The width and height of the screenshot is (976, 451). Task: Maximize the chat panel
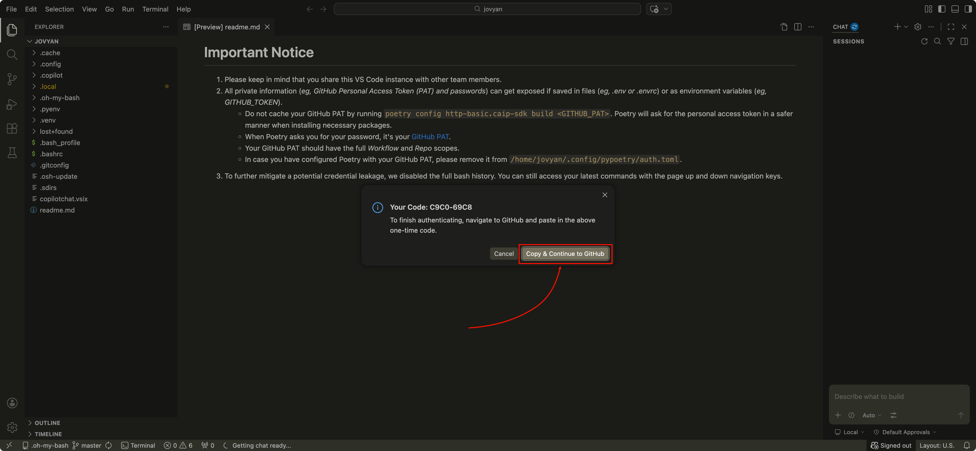(951, 27)
